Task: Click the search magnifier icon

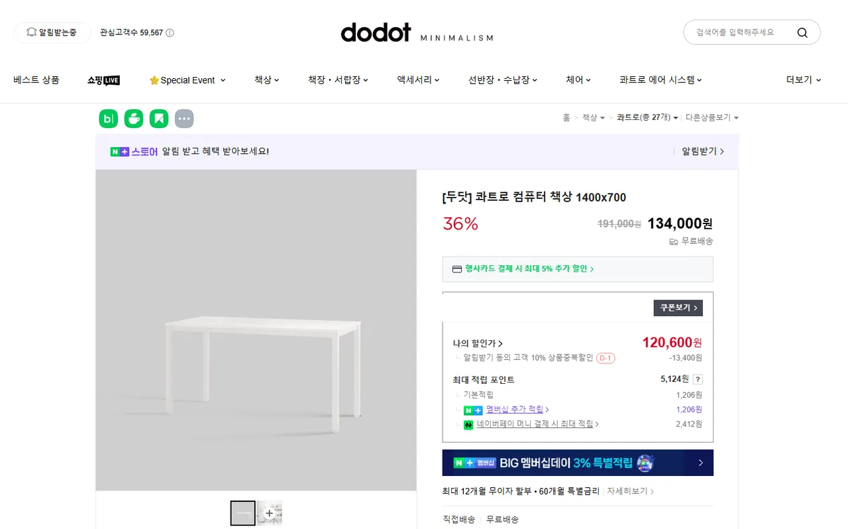Action: (802, 32)
